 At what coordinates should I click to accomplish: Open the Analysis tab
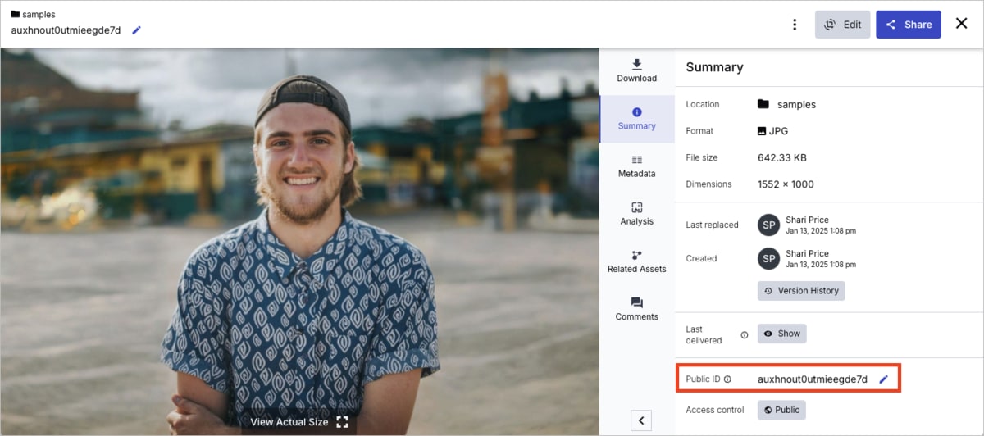pos(637,214)
